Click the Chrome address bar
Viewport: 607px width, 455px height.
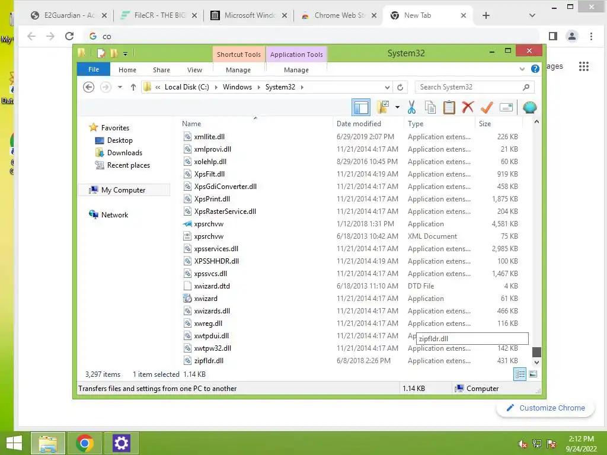click(312, 36)
